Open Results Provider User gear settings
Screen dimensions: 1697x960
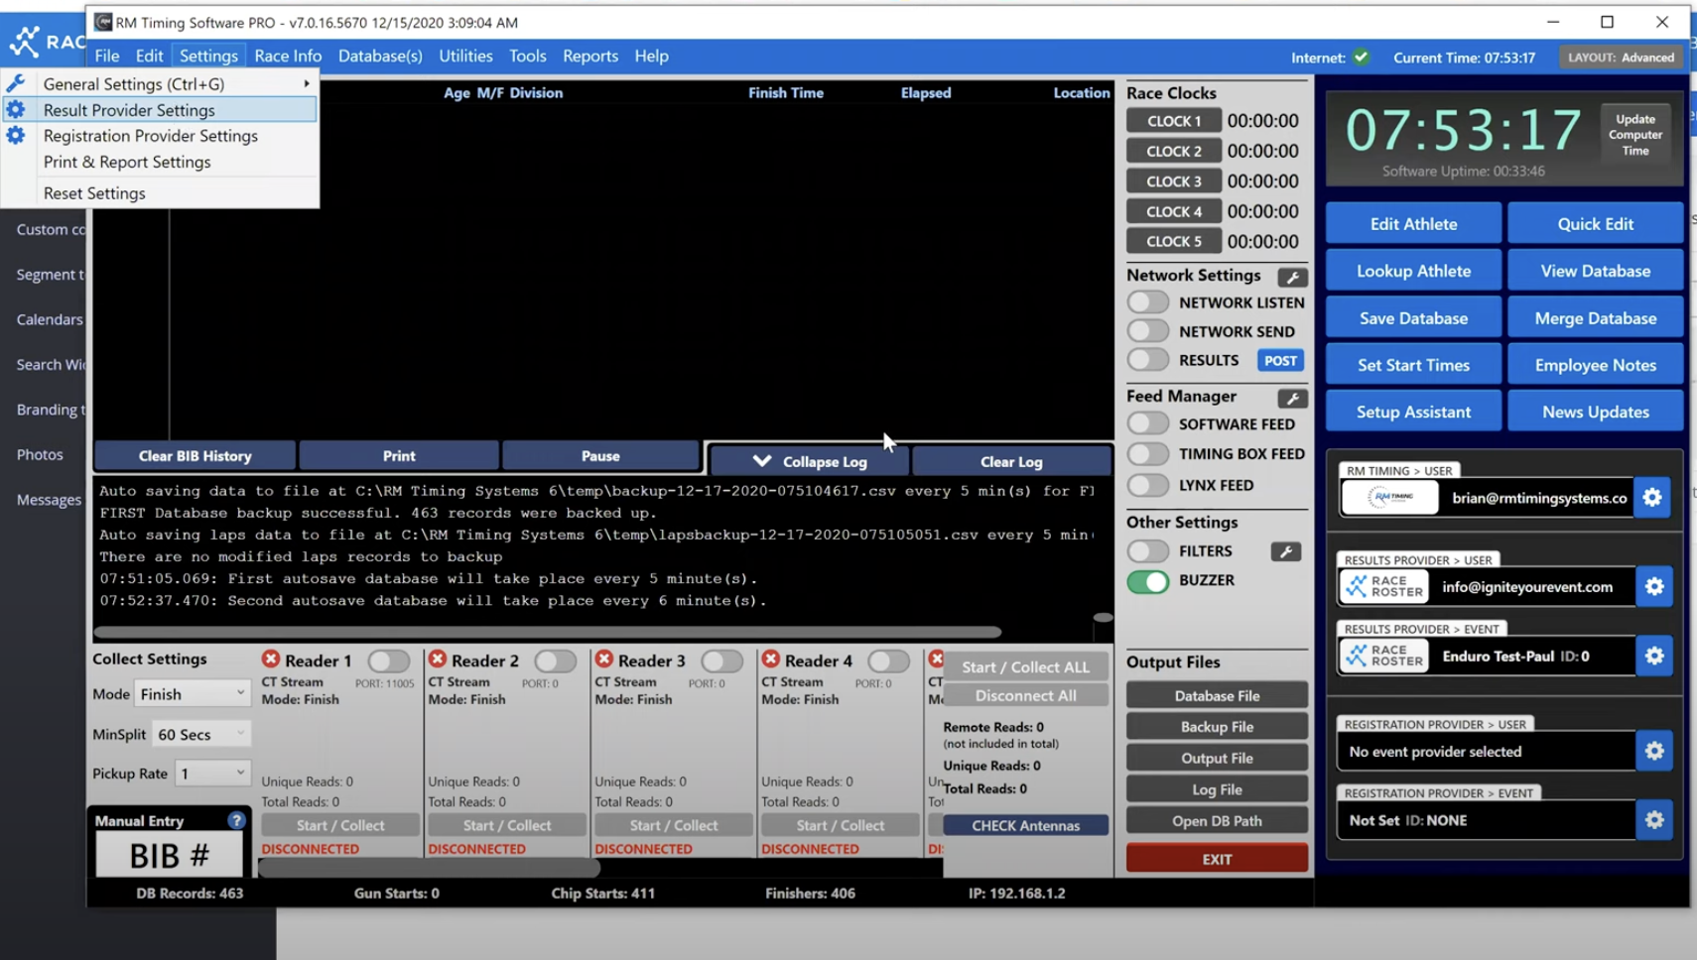(x=1653, y=587)
